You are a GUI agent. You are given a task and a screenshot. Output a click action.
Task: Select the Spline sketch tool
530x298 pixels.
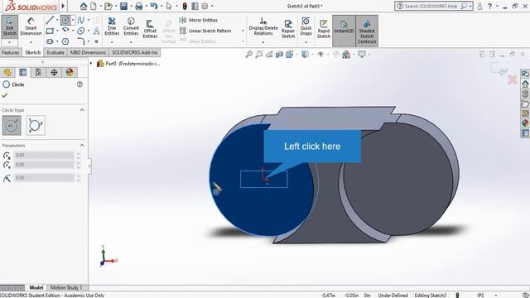(x=81, y=20)
